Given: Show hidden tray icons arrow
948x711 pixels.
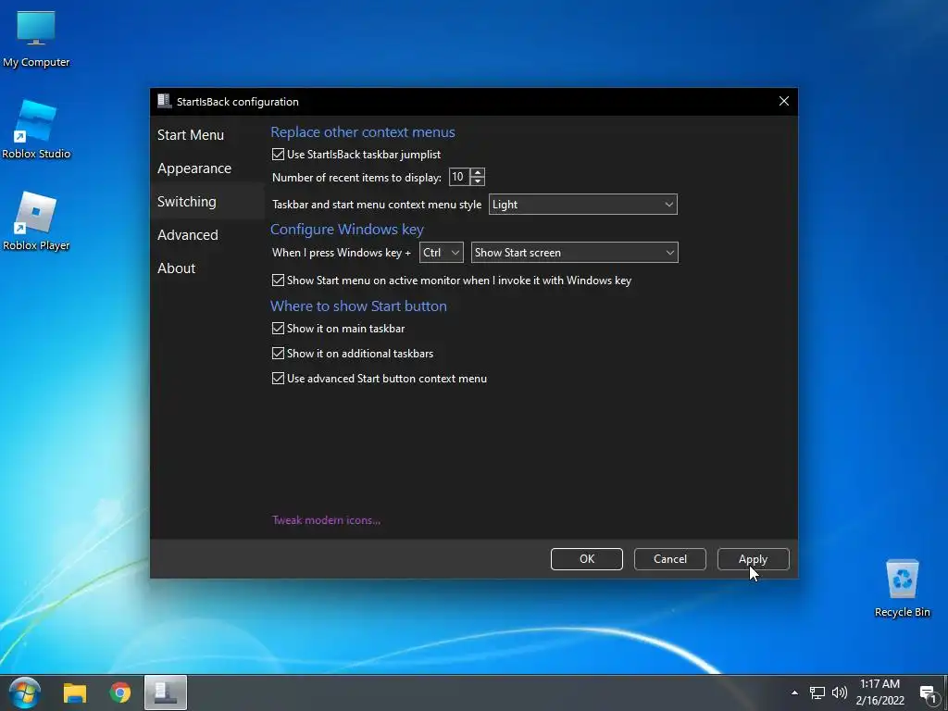Looking at the screenshot, I should pyautogui.click(x=794, y=692).
